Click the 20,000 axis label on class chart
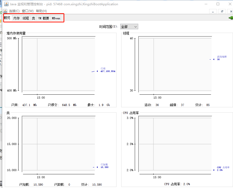This screenshot has height=188, width=233. pos(12,118)
